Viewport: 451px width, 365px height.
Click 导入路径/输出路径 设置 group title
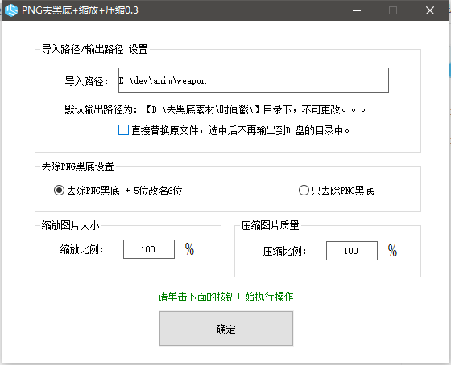pyautogui.click(x=95, y=49)
